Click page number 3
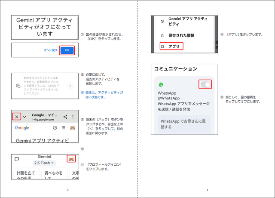This screenshot has height=198, width=275. [x=68, y=190]
